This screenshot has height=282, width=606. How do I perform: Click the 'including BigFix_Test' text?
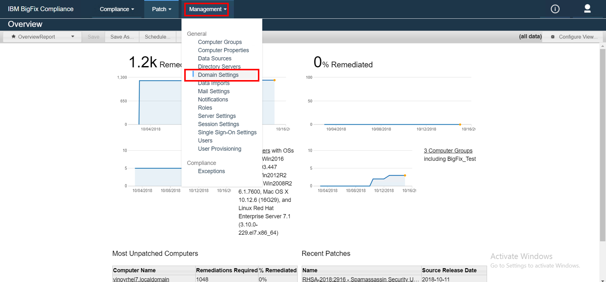click(450, 159)
